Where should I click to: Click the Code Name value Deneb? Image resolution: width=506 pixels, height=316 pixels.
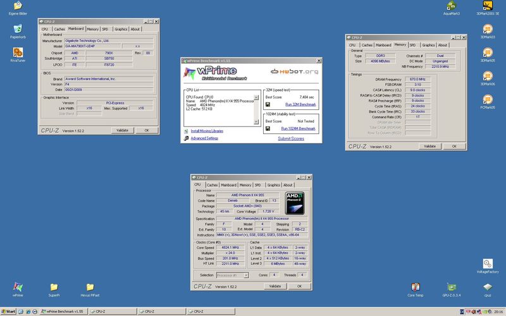(x=232, y=200)
